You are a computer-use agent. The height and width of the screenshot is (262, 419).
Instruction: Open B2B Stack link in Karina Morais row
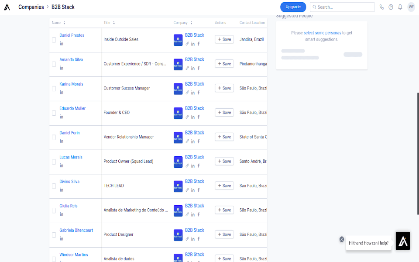pyautogui.click(x=195, y=84)
